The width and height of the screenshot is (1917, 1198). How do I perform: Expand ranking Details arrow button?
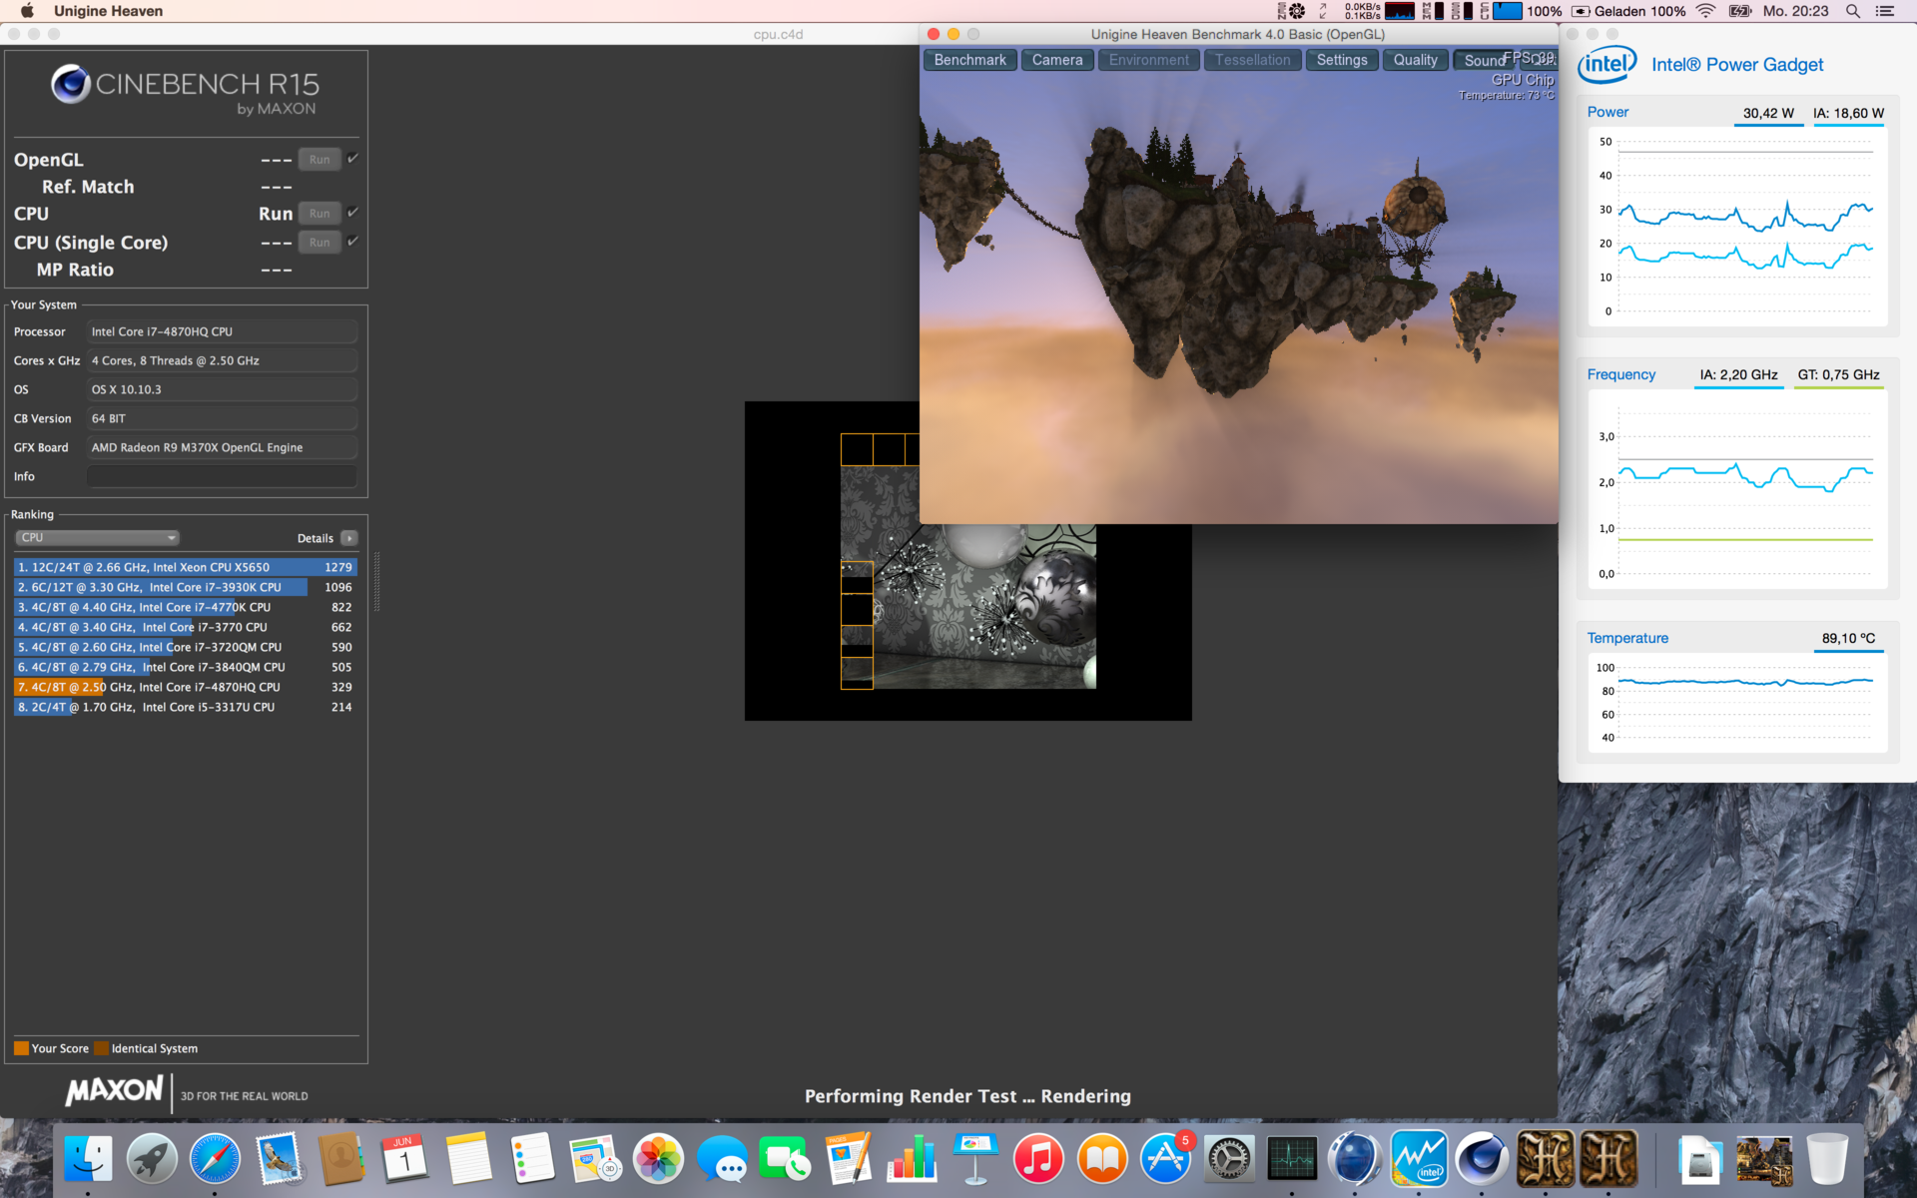click(348, 538)
